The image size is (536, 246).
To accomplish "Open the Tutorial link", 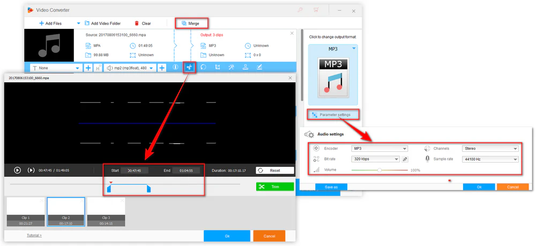I will 34,235.
